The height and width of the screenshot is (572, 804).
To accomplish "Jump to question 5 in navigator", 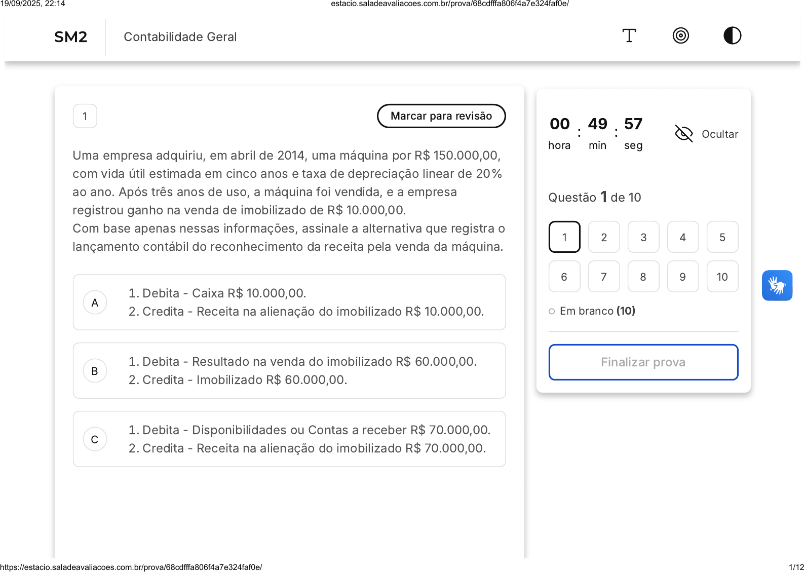I will 722,237.
